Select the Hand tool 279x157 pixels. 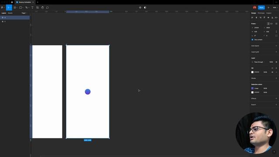pyautogui.click(x=43, y=8)
